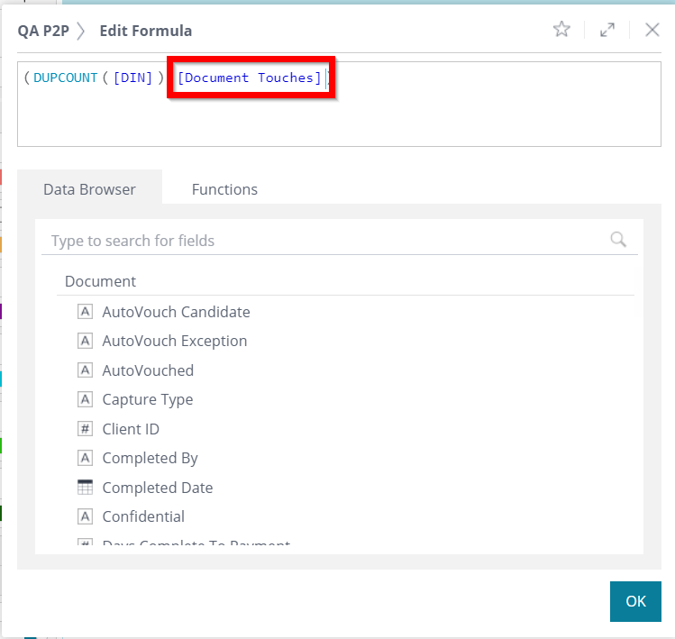Click the calendar icon beside Completed Date

[x=86, y=488]
